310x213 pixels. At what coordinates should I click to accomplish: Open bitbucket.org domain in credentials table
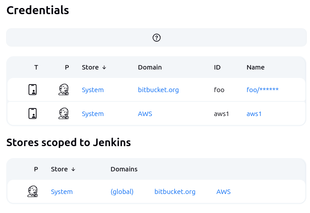pos(158,90)
